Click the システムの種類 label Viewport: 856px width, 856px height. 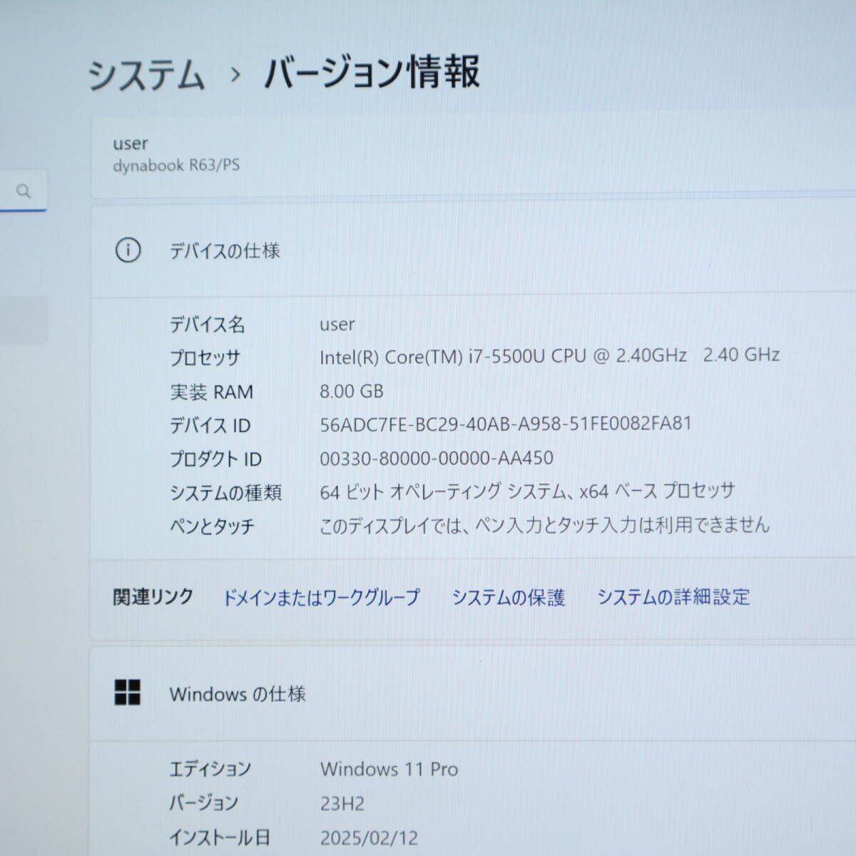[x=225, y=492]
